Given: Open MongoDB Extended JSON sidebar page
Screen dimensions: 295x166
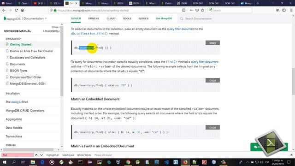Looking at the screenshot, I should (28, 83).
